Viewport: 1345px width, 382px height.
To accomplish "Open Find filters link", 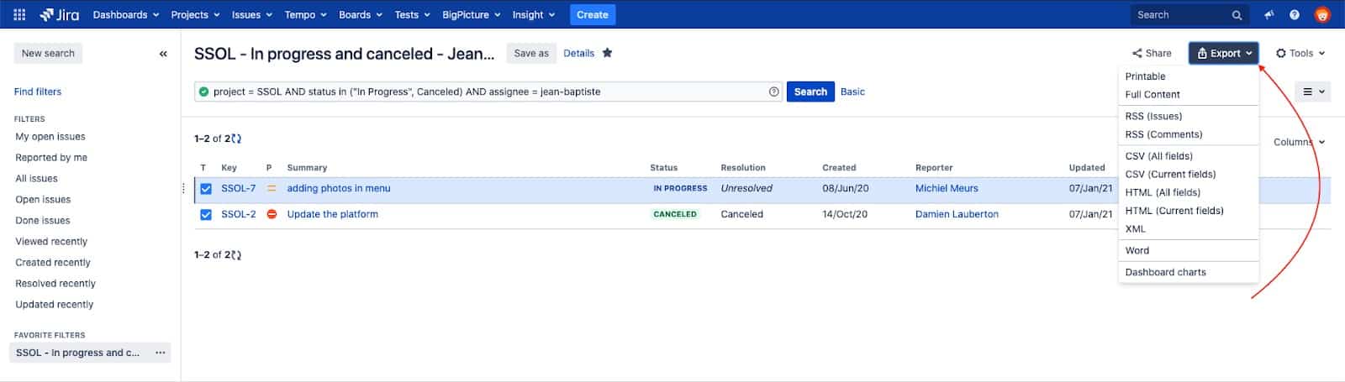I will click(38, 92).
